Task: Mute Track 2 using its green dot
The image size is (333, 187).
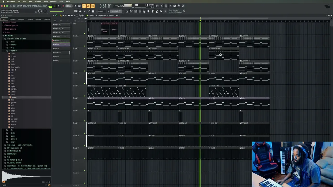Action: [x=85, y=46]
